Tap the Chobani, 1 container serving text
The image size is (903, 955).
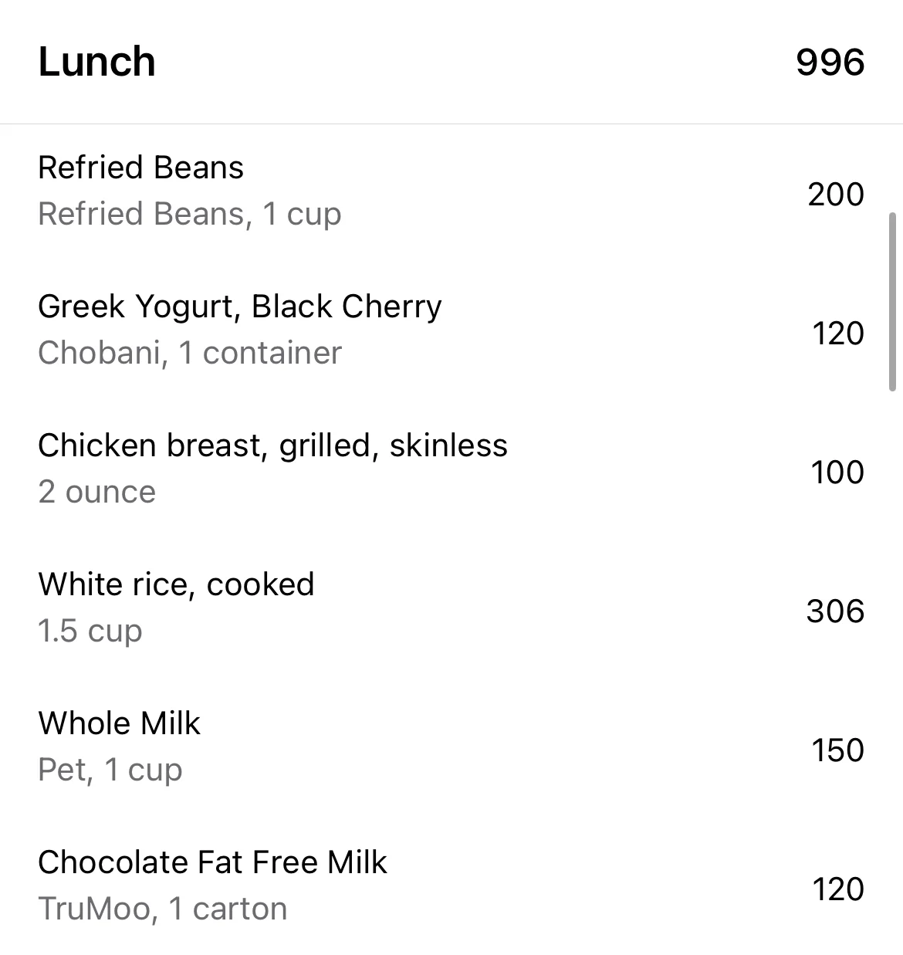coord(190,354)
